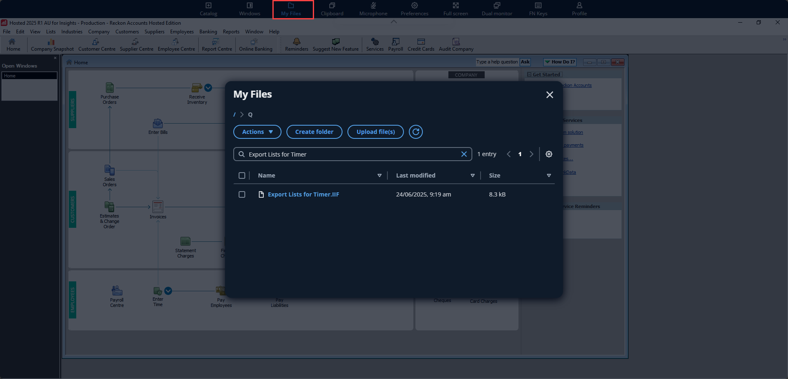
Task: Open the Help menu
Action: point(274,32)
